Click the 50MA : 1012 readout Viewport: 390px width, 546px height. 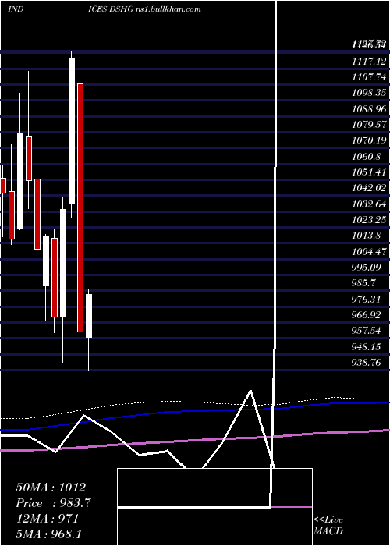51,487
